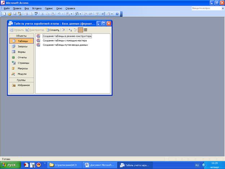Click the icon beside Создание таблицы с помощью мастера

[x=38, y=40]
